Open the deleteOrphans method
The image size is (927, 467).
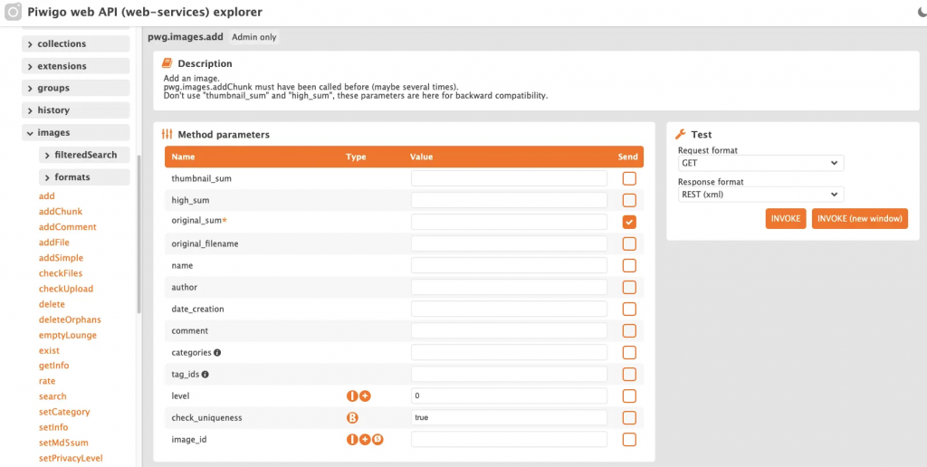coord(70,319)
